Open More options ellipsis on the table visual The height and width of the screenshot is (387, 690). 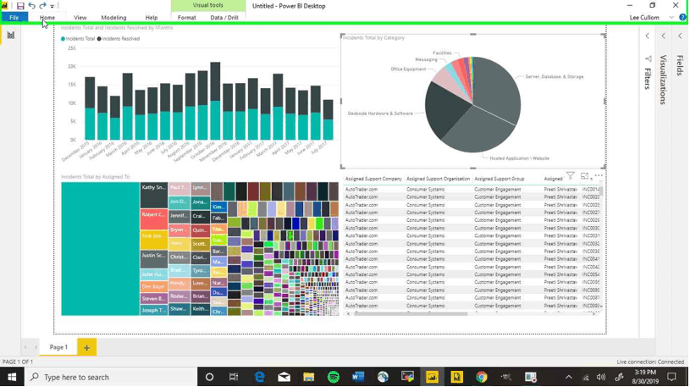[x=599, y=175]
